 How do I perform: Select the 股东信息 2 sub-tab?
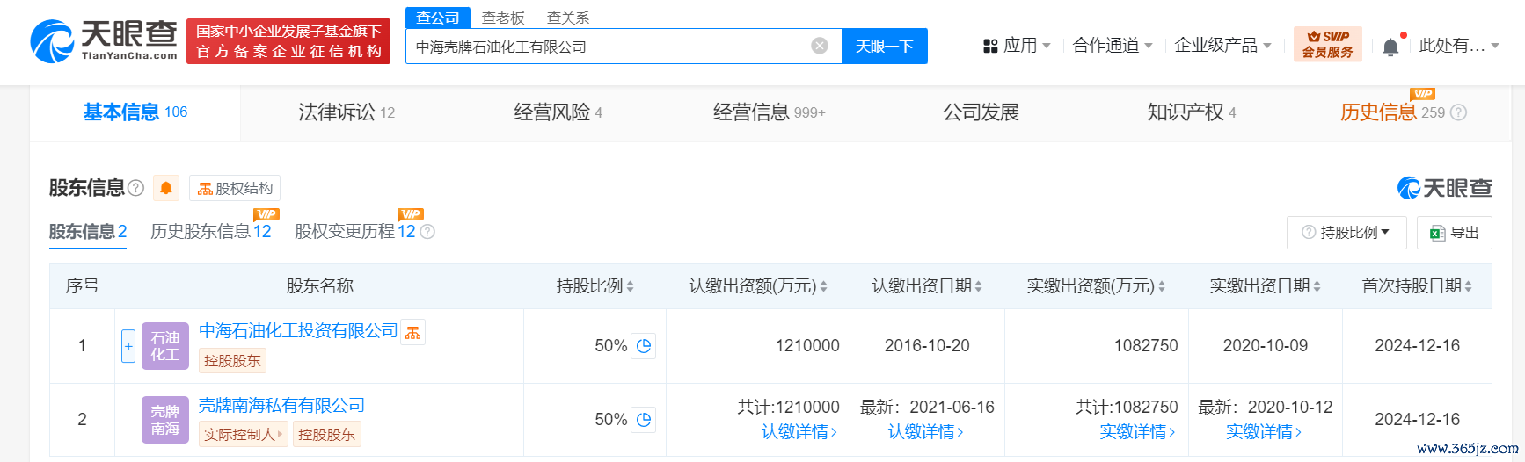(x=88, y=231)
